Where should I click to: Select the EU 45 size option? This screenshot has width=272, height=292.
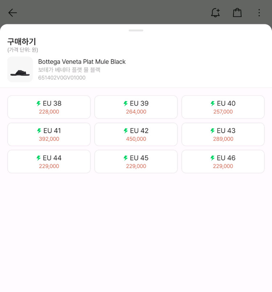136,161
